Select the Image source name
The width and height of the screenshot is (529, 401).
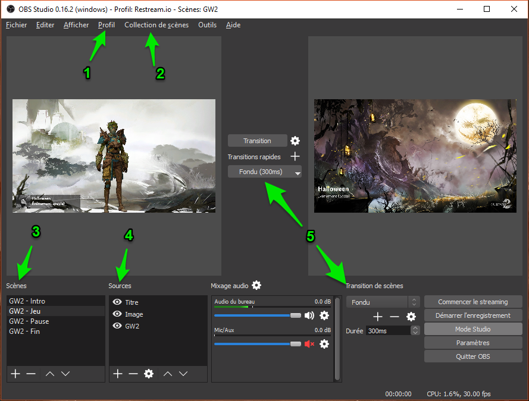[x=134, y=314]
